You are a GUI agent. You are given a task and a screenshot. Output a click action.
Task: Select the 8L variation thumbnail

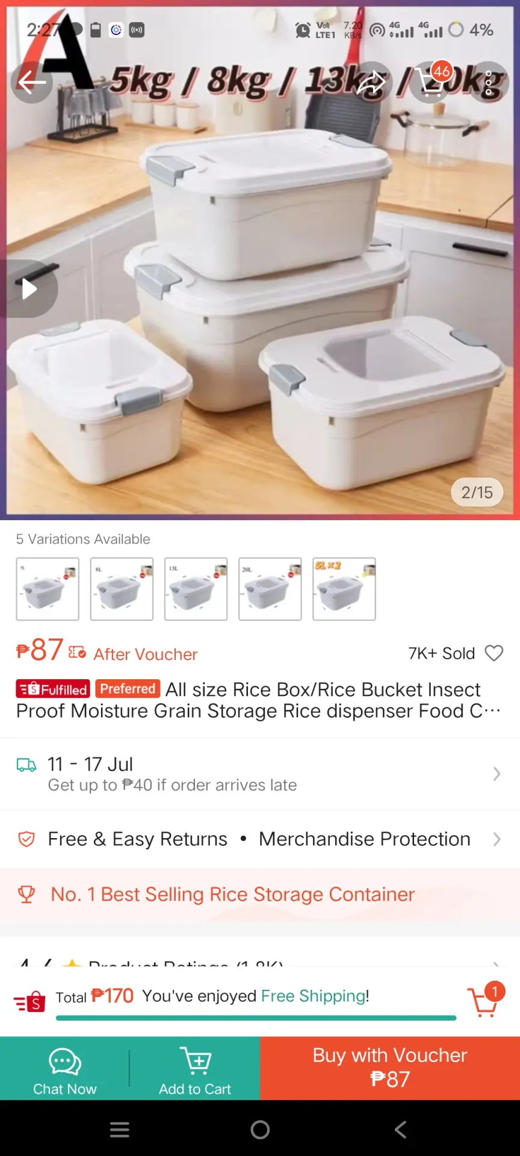[x=122, y=589]
